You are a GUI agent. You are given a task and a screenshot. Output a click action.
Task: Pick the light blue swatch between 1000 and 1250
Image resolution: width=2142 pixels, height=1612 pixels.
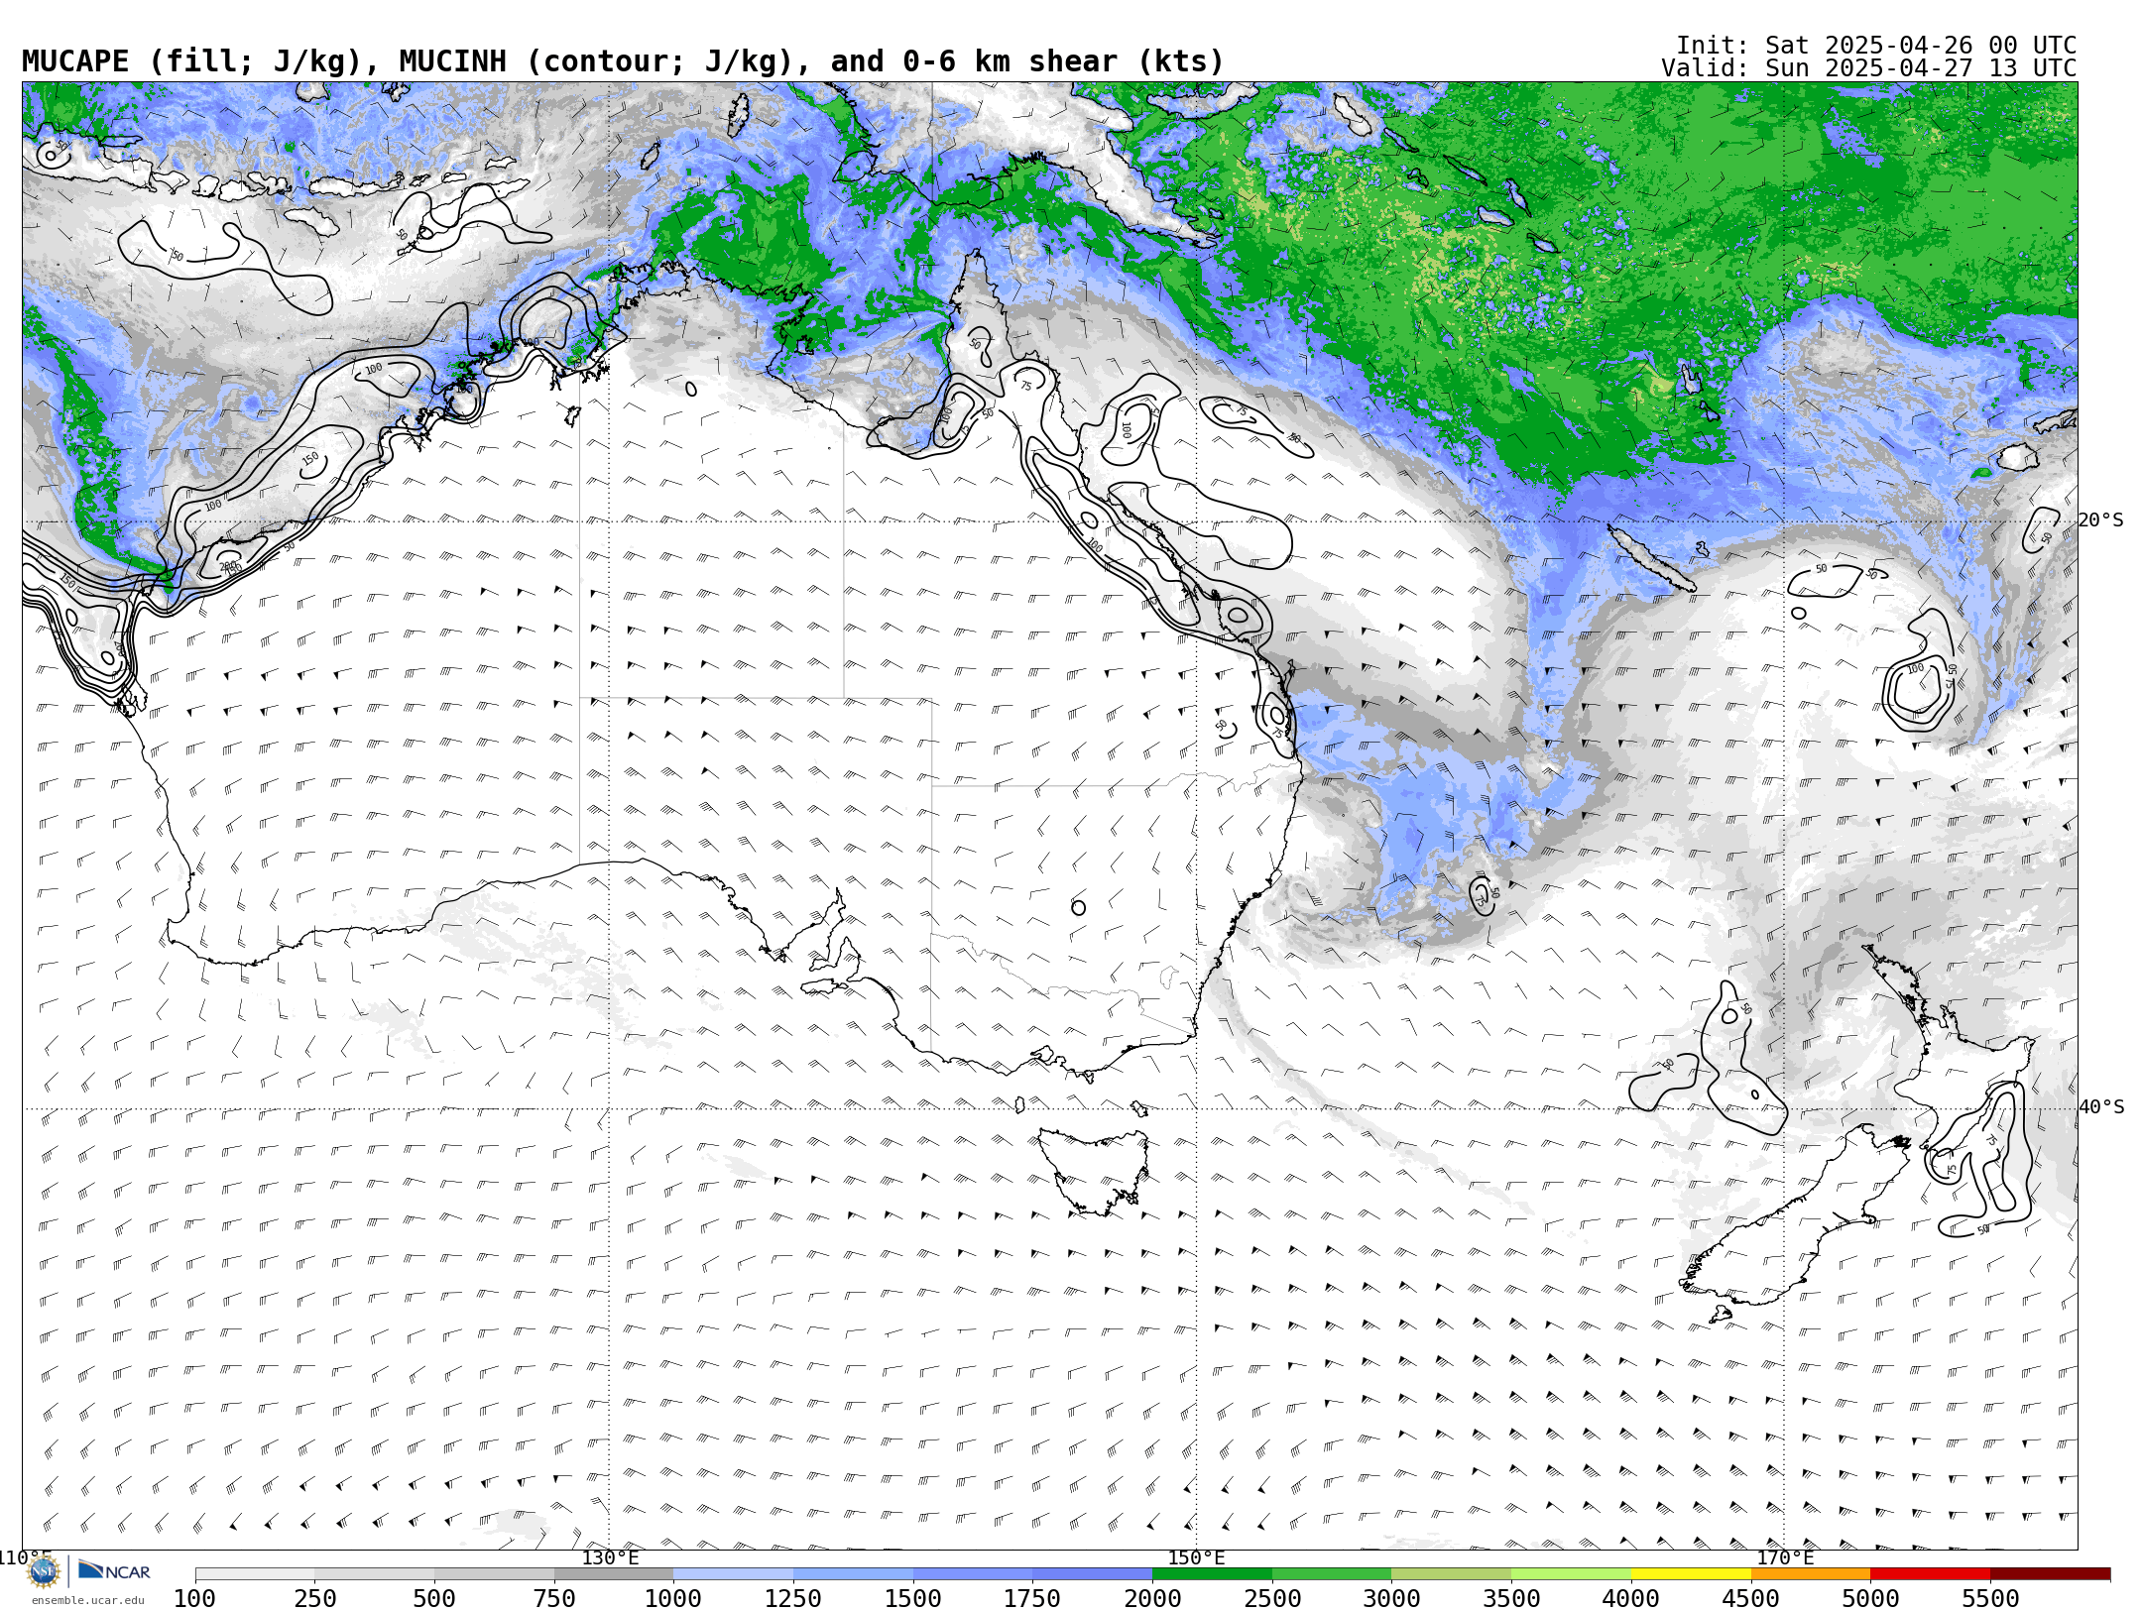(x=733, y=1573)
